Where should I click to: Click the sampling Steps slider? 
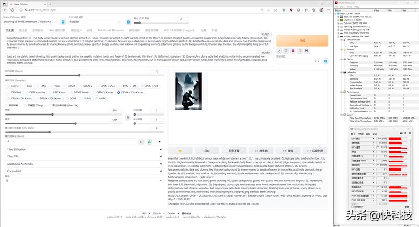pyautogui.click(x=84, y=75)
